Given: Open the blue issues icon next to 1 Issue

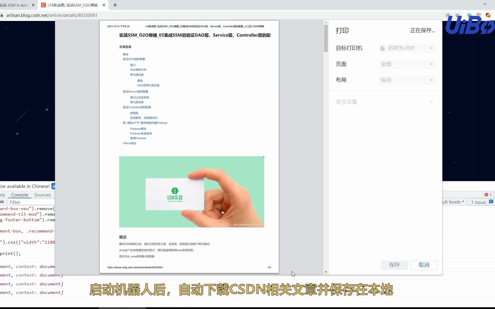Looking at the screenshot, I should (x=491, y=202).
